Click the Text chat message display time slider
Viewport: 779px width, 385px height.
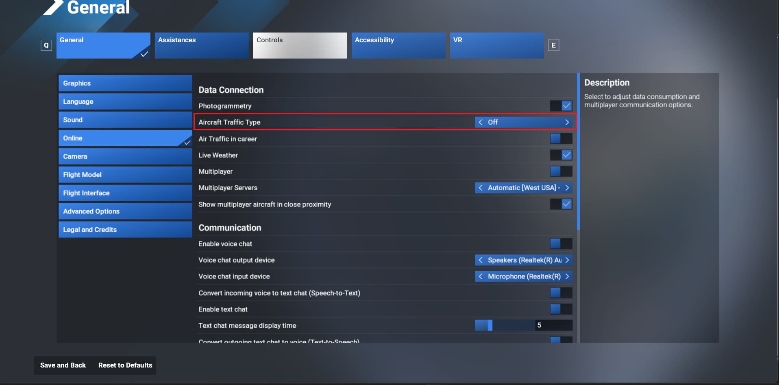pyautogui.click(x=505, y=325)
